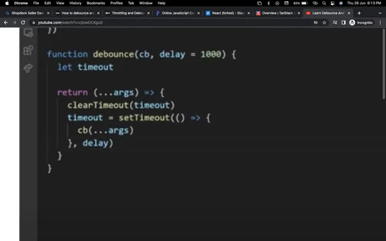The width and height of the screenshot is (386, 241).
Task: Close the Online JavaScript Compiler tab
Action: click(x=199, y=13)
